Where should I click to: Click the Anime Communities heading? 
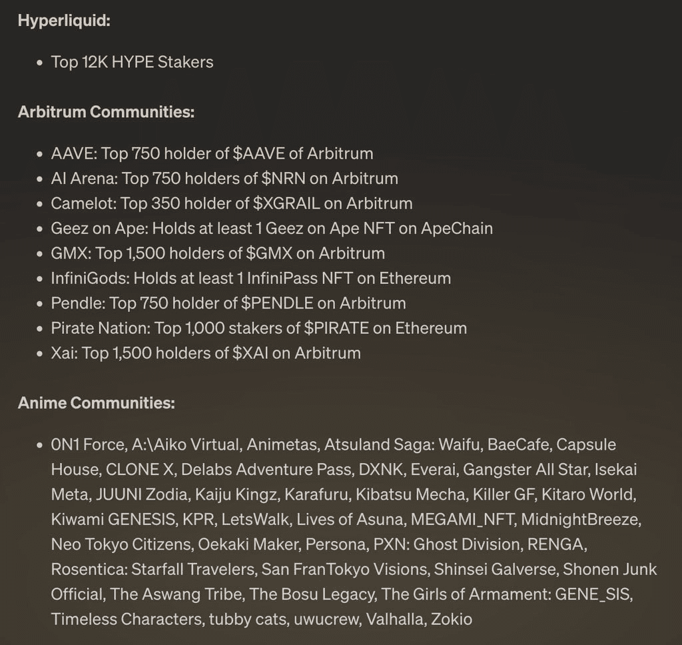(97, 402)
